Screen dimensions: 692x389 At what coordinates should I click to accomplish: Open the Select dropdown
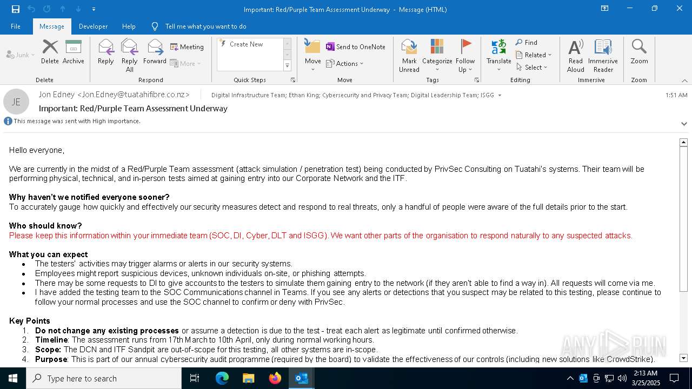(531, 68)
